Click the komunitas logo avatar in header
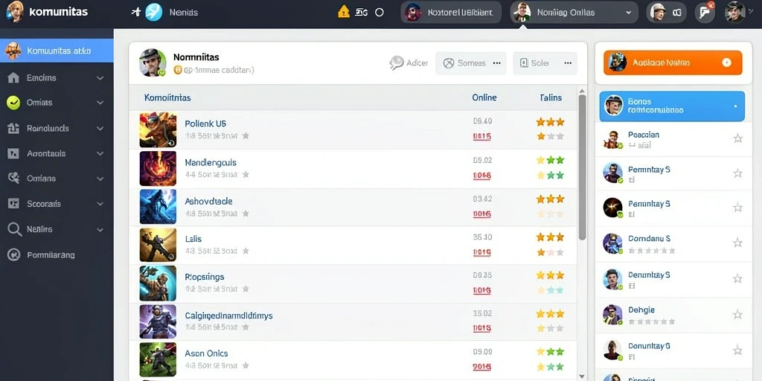Screen dimensions: 762x381 (x=15, y=12)
